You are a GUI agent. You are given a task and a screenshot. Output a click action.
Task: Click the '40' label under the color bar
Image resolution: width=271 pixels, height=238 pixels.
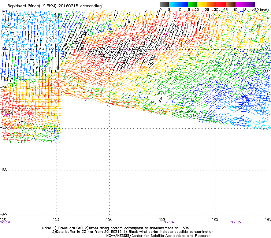235,10
